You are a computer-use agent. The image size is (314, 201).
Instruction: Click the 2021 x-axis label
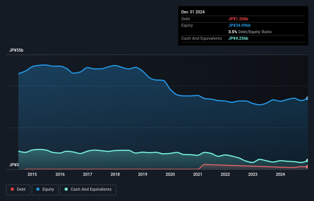click(198, 174)
